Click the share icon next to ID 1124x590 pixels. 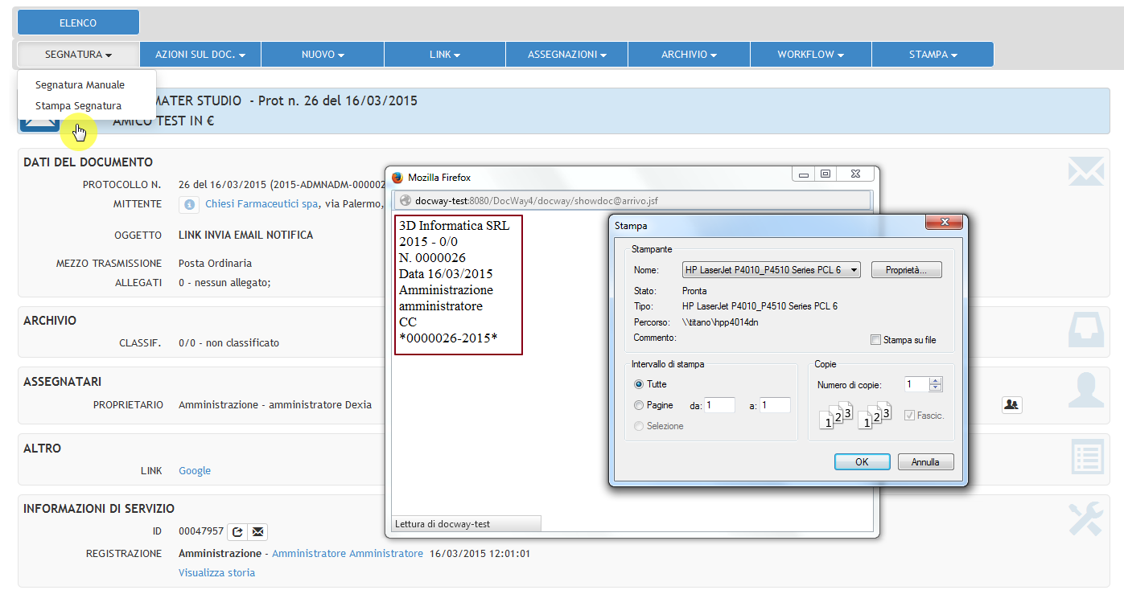pyautogui.click(x=237, y=531)
